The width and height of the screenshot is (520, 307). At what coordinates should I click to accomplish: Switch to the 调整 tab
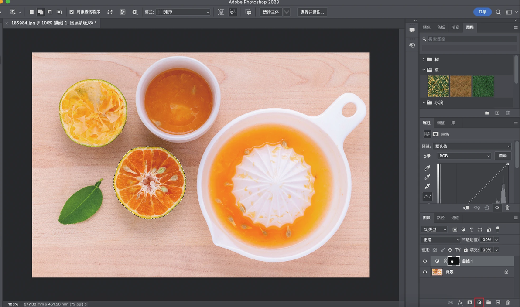tap(441, 123)
